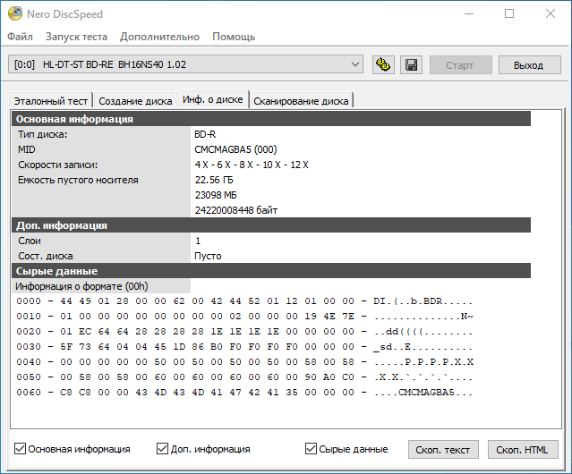This screenshot has width=572, height=474.
Task: Expand drive list using the dropdown arrow
Action: [x=354, y=64]
